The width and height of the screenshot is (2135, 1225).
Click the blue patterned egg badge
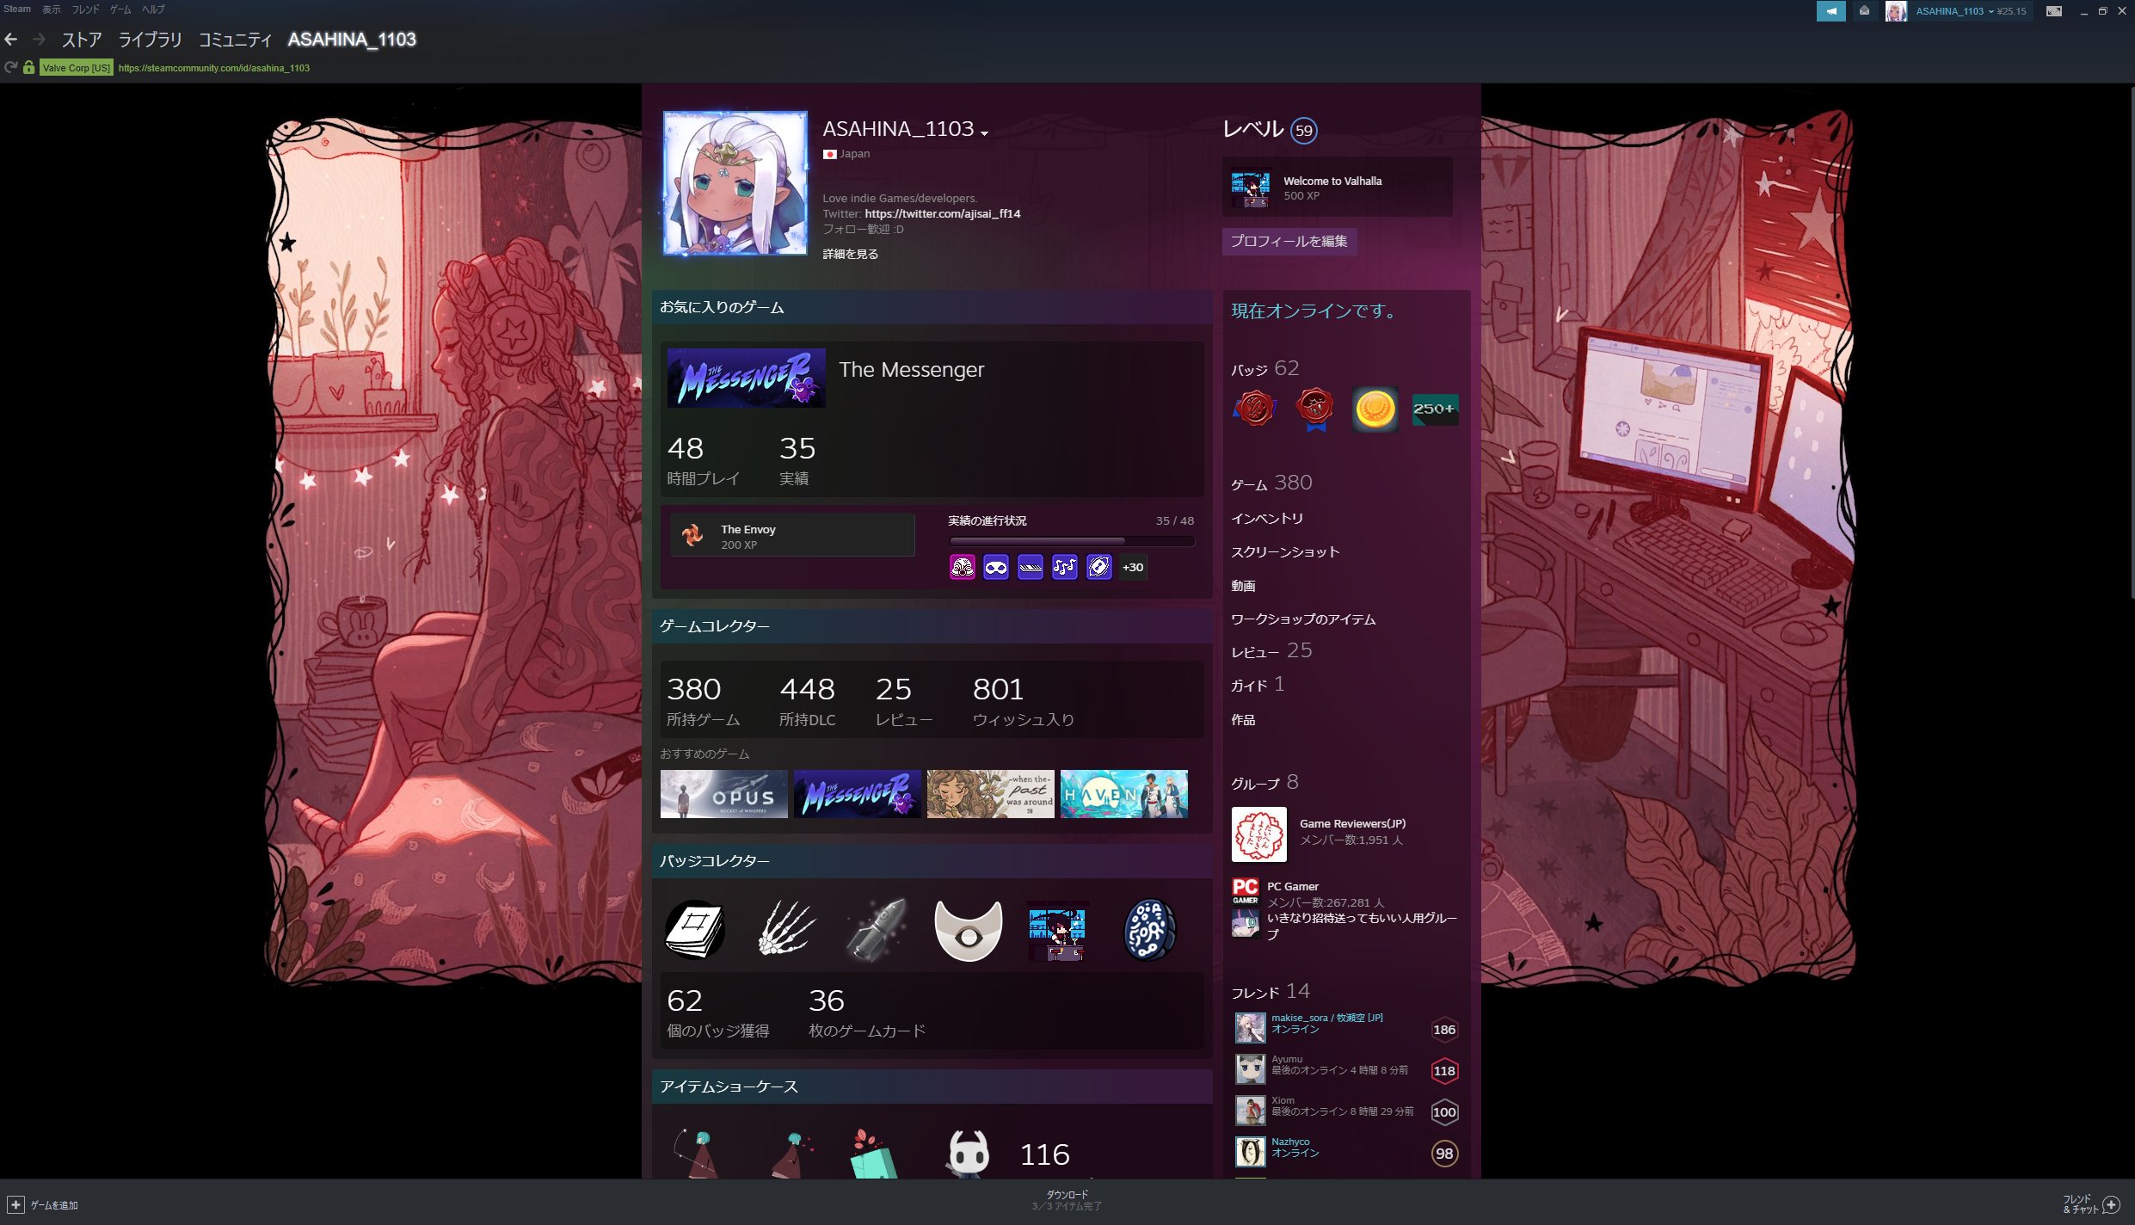point(1149,930)
